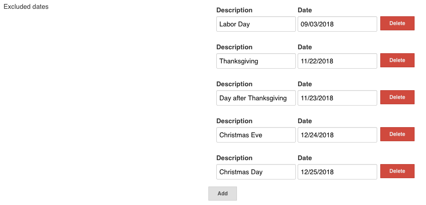
Task: Change the 12/24/2018 date field
Action: (x=337, y=135)
